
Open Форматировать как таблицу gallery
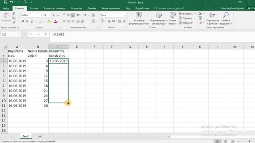159,19
